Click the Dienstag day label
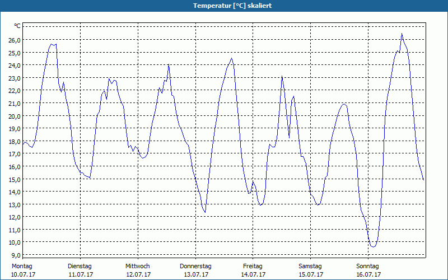Viewport: 448px width, 280px height. click(x=80, y=267)
